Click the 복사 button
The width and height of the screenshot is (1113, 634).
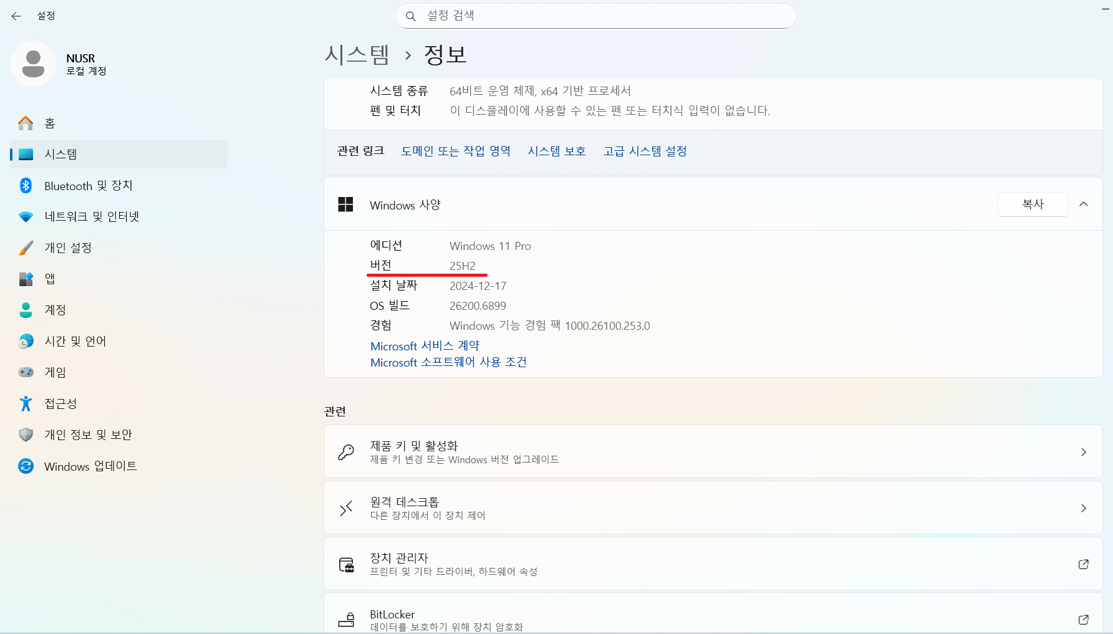coord(1033,204)
